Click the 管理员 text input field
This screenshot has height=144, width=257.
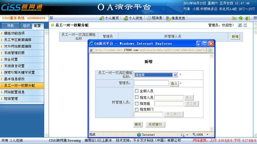[151, 83]
